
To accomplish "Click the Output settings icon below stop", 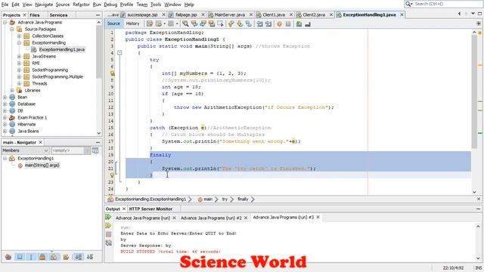I will click(108, 243).
